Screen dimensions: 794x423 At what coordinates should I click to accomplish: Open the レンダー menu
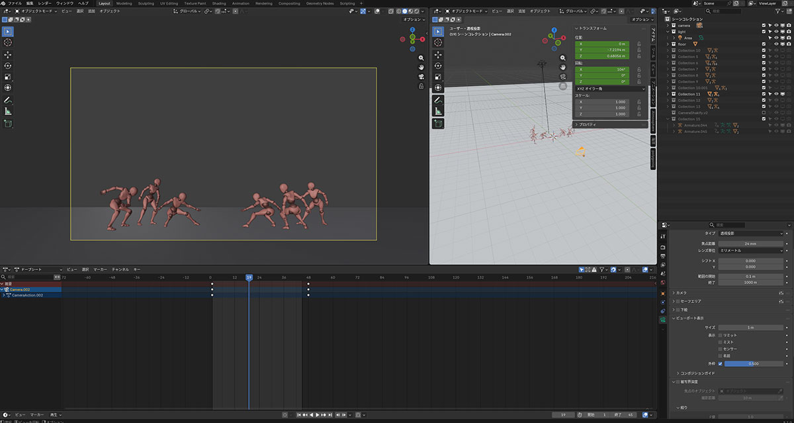click(44, 3)
